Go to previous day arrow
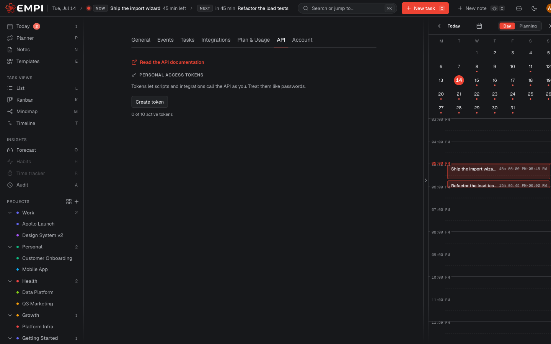 439,26
